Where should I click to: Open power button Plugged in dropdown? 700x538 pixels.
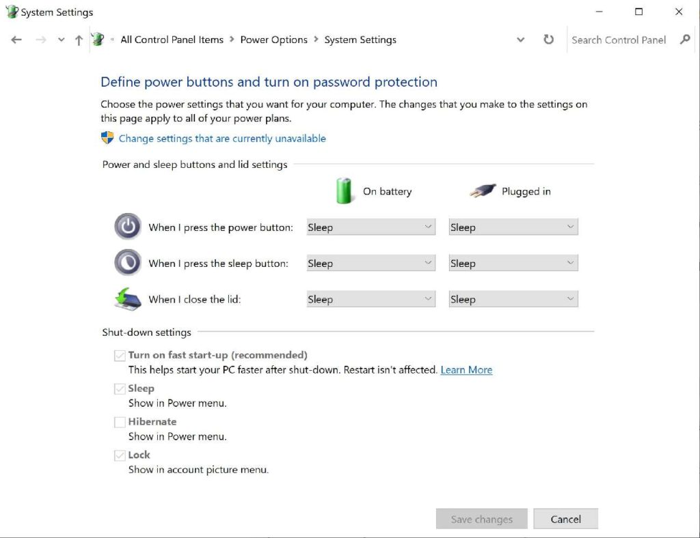click(x=513, y=227)
